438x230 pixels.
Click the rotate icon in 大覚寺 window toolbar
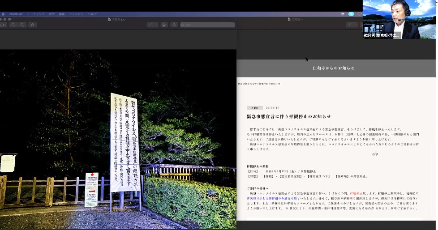164,25
